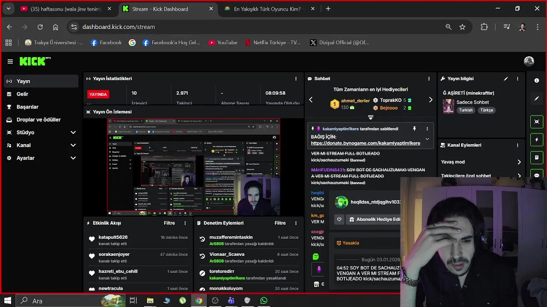Screen dimensions: 547x307
Task: Click ahmet_derler in top gifters
Action: [355, 101]
